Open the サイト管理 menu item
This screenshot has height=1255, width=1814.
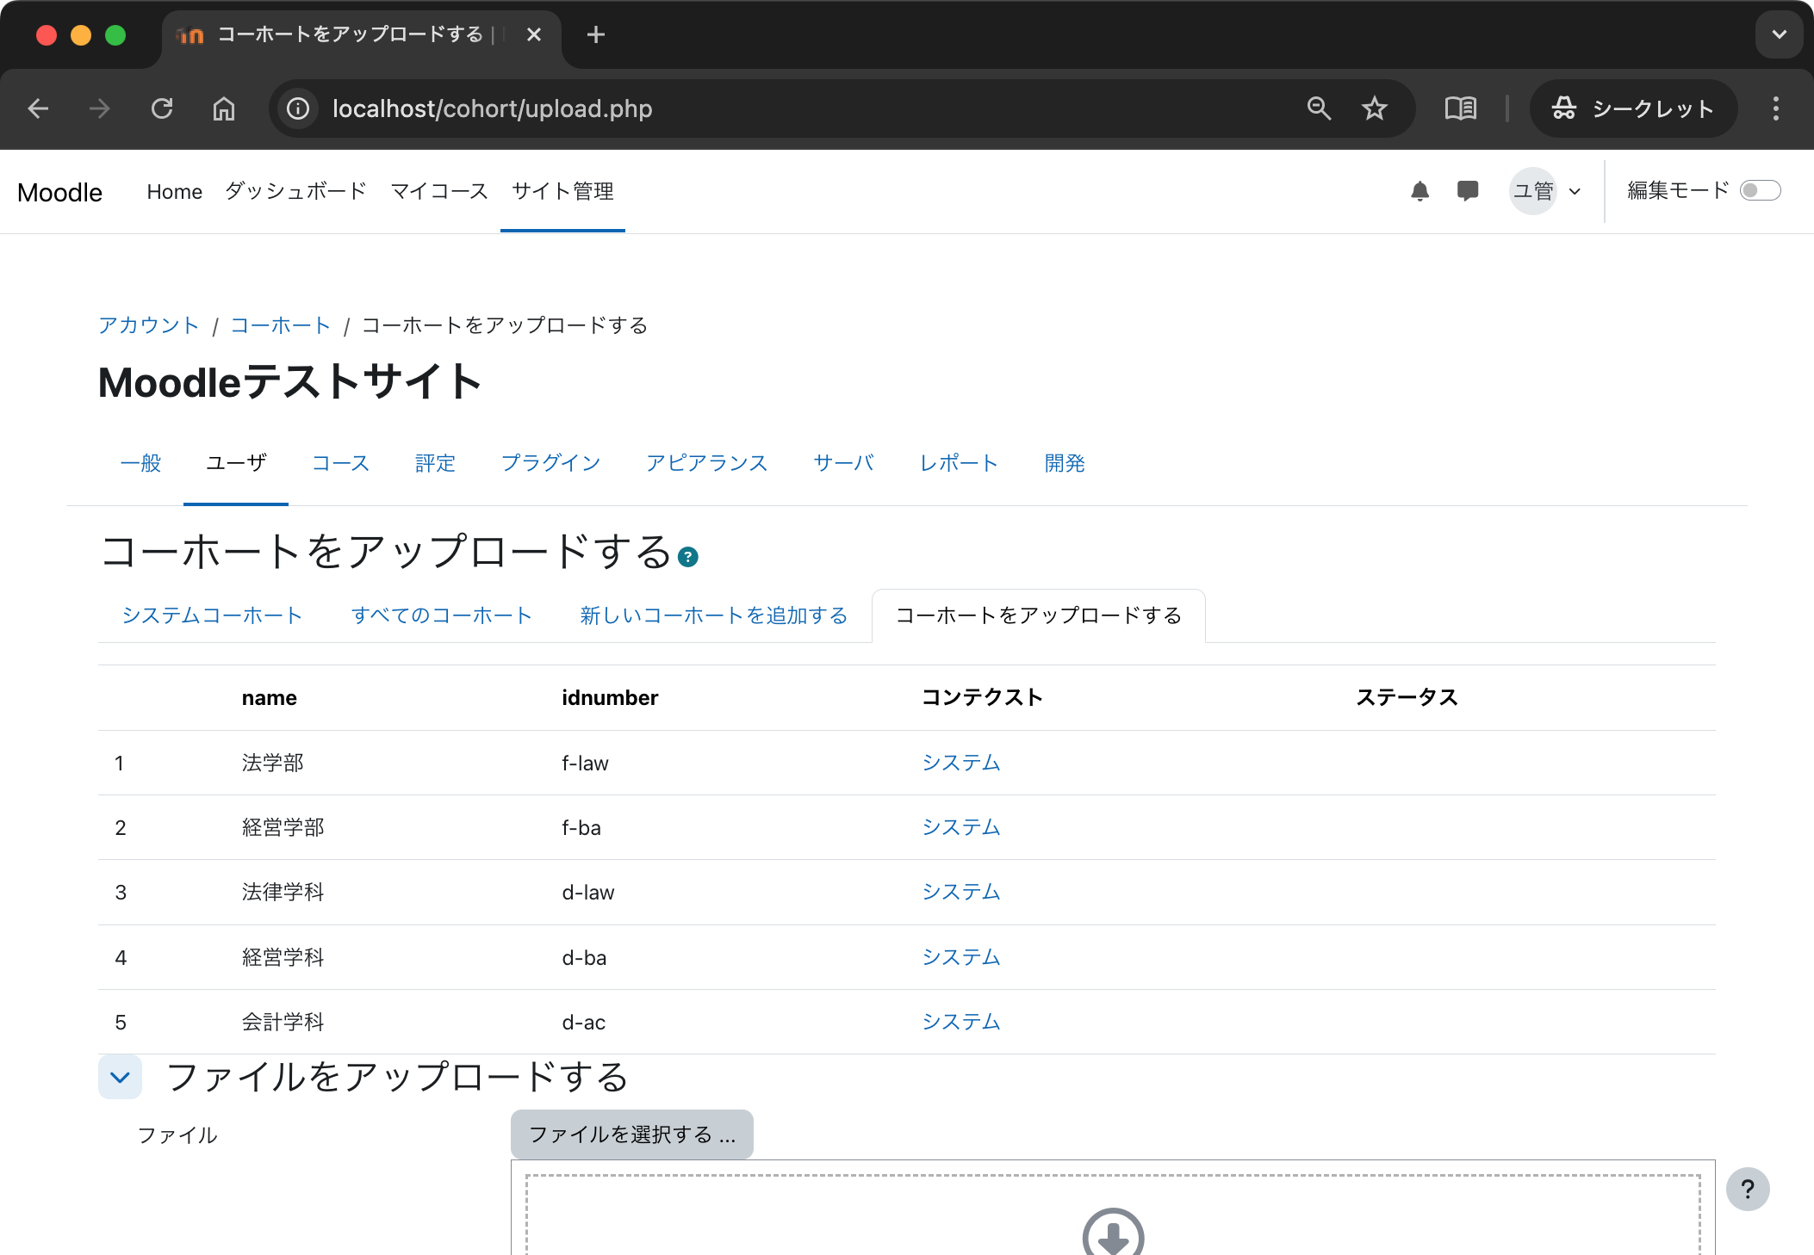(562, 191)
